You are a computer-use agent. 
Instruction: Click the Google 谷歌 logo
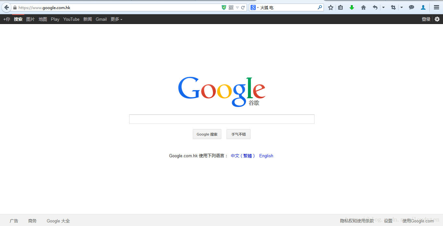point(222,92)
